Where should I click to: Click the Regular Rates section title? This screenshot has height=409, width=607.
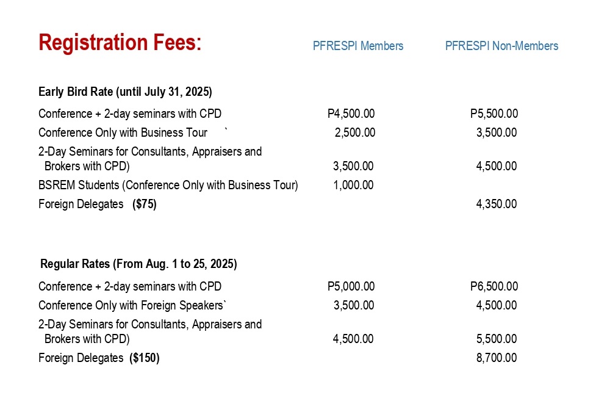(x=138, y=264)
